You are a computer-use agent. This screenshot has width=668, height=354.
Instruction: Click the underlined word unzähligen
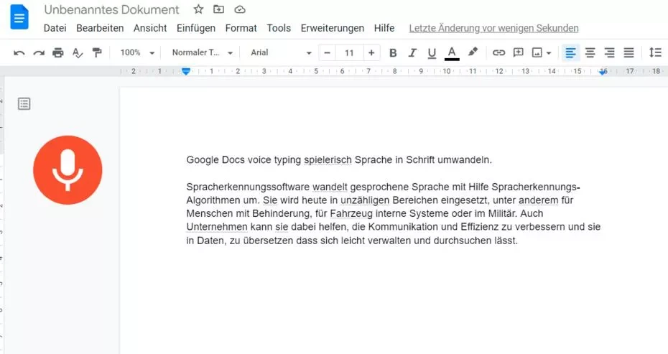coord(365,200)
